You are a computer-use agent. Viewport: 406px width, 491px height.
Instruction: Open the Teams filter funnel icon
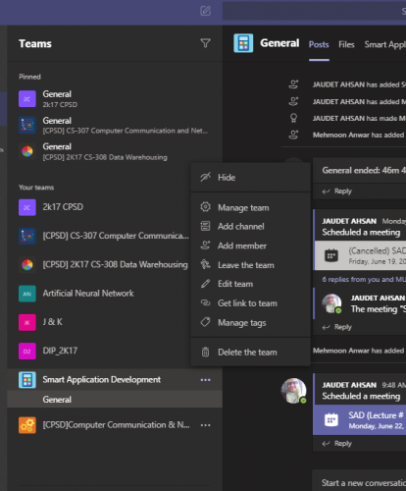click(205, 43)
